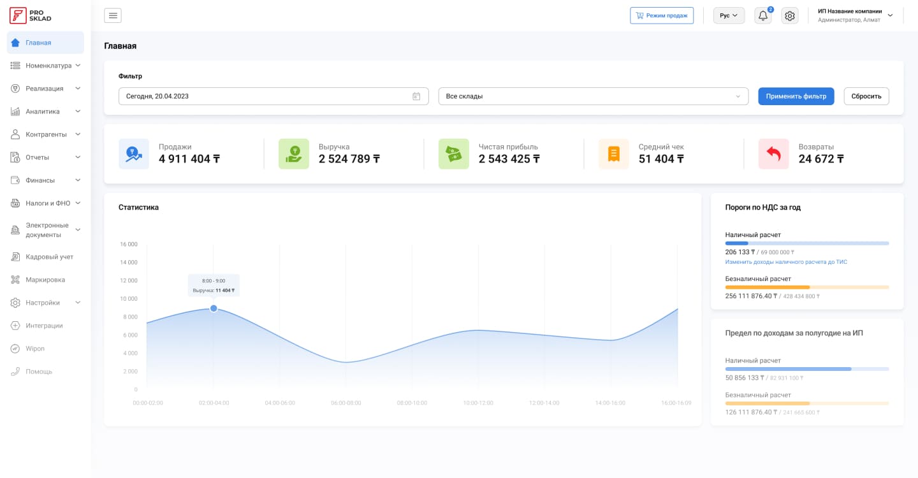Click Изменить доходы наличного расчета до ТИС link
Screen dimensions: 918x478
[x=786, y=262]
